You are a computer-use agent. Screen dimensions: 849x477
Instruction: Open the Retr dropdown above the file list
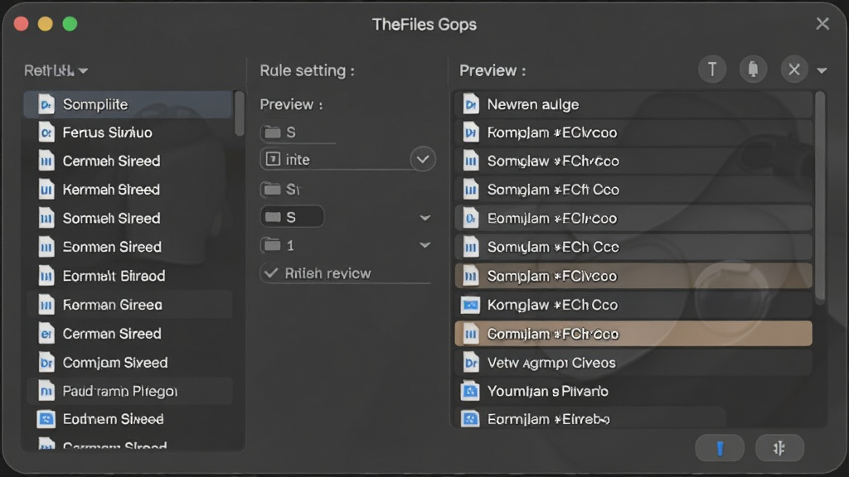[x=56, y=70]
